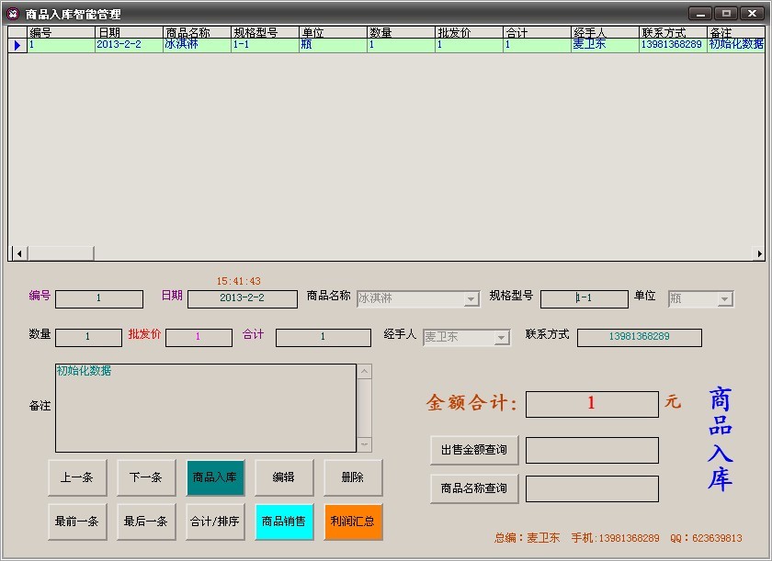
Task: Click the 商品名称查询 button
Action: coord(474,488)
